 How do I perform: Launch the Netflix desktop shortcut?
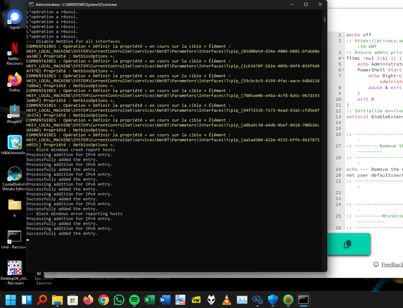point(15,54)
